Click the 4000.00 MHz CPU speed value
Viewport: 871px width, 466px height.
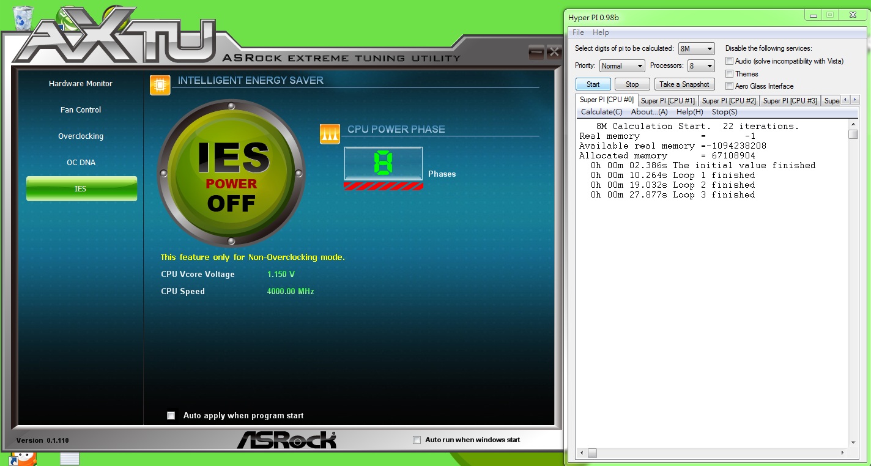pos(291,292)
